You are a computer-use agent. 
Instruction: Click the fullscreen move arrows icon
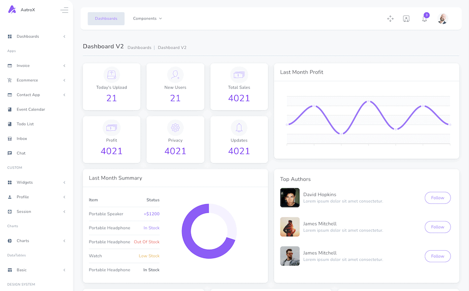click(390, 18)
